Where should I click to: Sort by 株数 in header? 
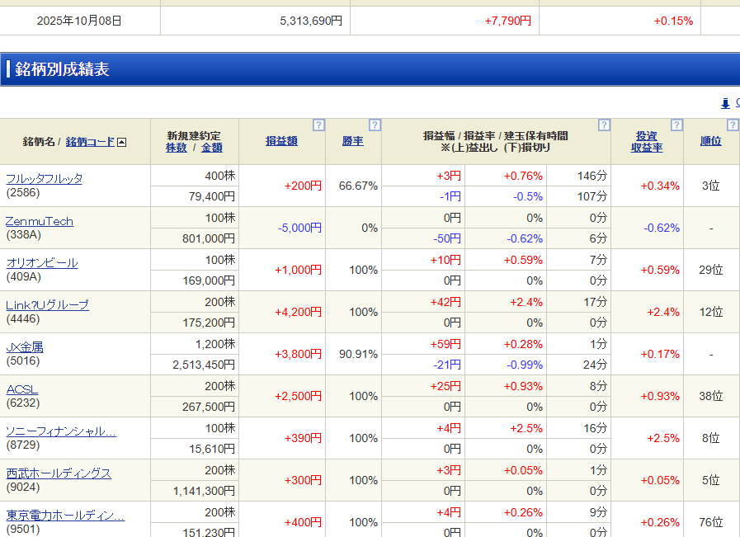coord(176,148)
